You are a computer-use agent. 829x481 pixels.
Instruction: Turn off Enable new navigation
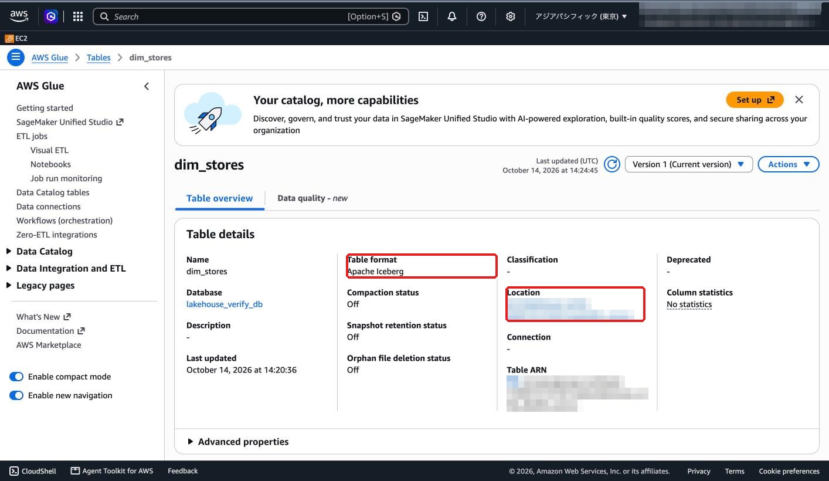(x=16, y=395)
